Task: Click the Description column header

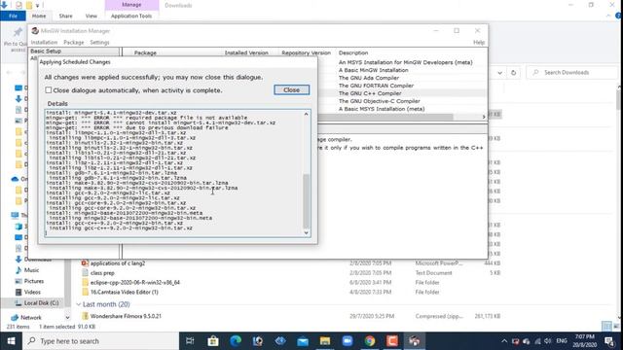Action: coord(353,52)
